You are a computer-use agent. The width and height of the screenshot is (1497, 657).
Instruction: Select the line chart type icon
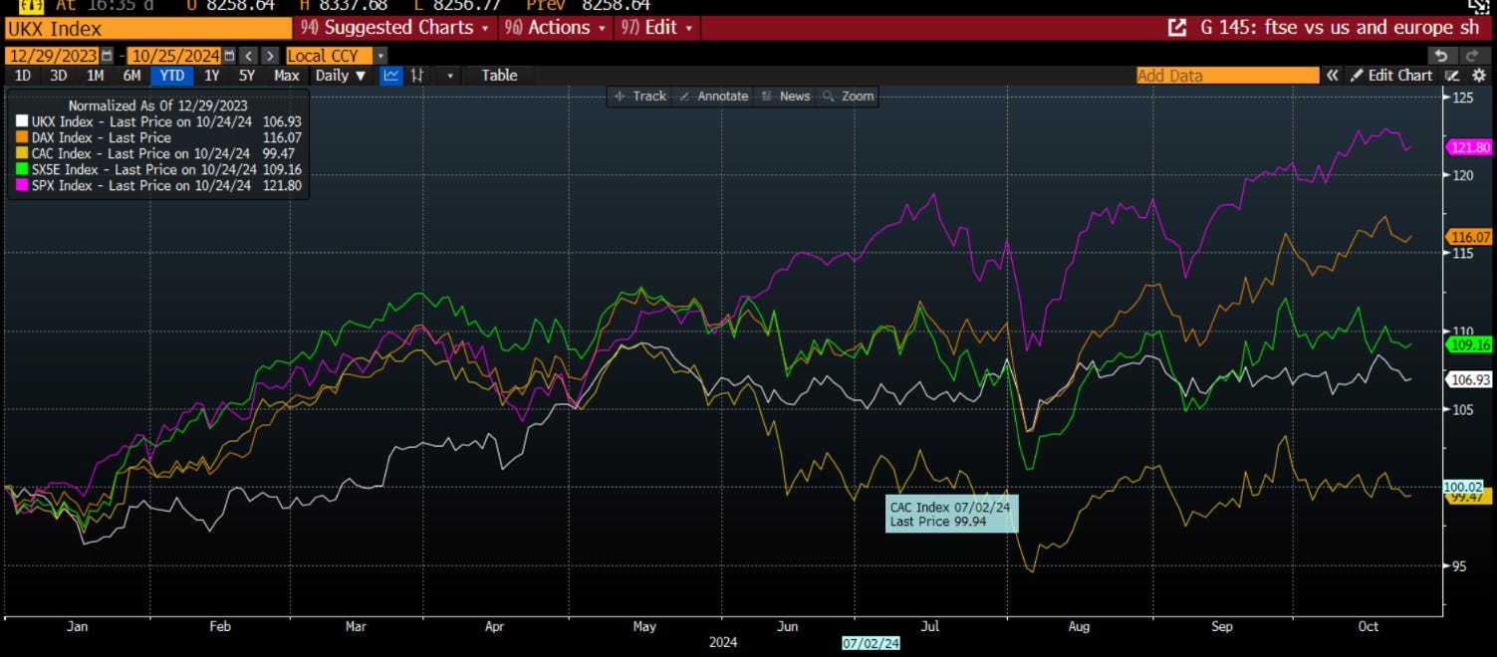coord(392,76)
